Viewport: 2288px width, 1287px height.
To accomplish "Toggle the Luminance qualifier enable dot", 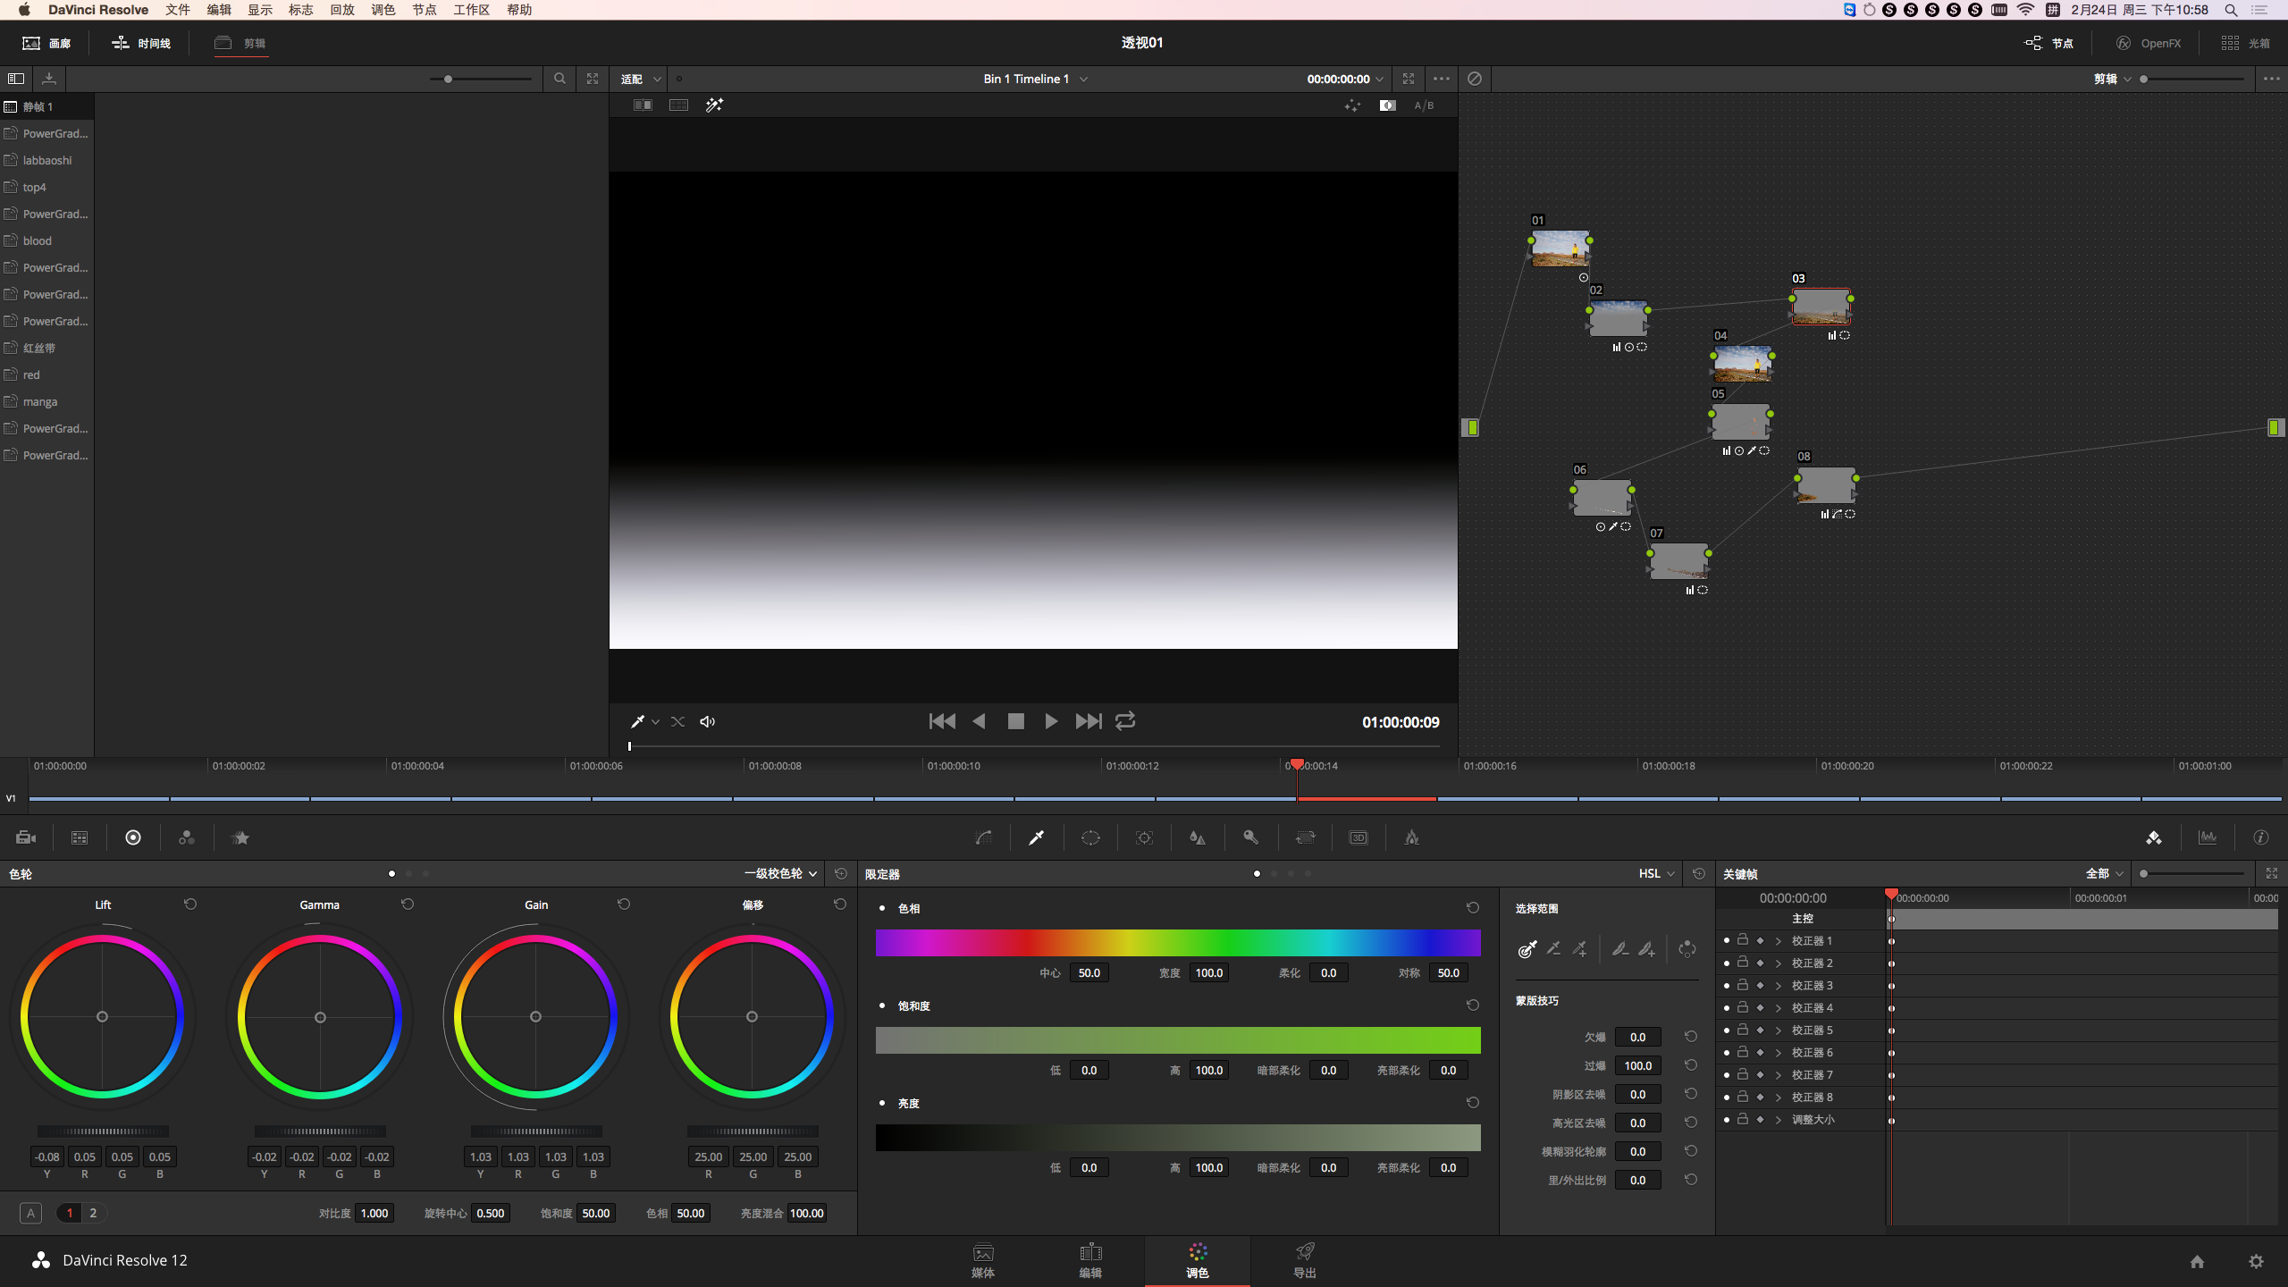I will click(x=882, y=1103).
